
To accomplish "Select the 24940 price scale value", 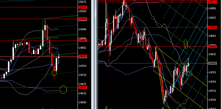I will click(x=83, y=29).
